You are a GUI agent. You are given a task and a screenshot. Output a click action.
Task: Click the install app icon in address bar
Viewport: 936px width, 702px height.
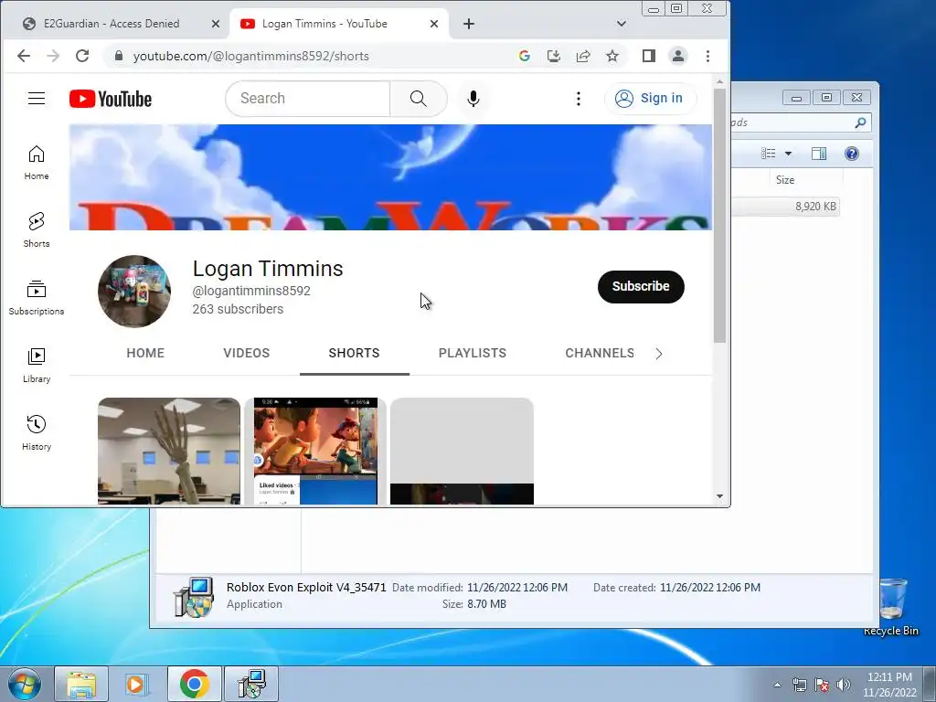point(554,56)
